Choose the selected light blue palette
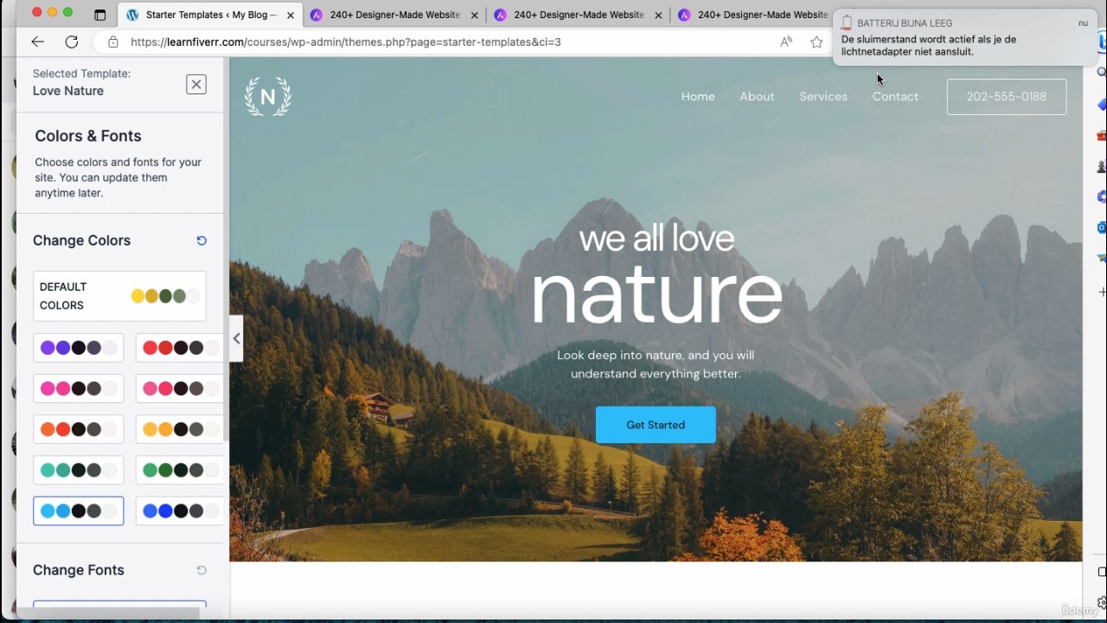 click(79, 511)
